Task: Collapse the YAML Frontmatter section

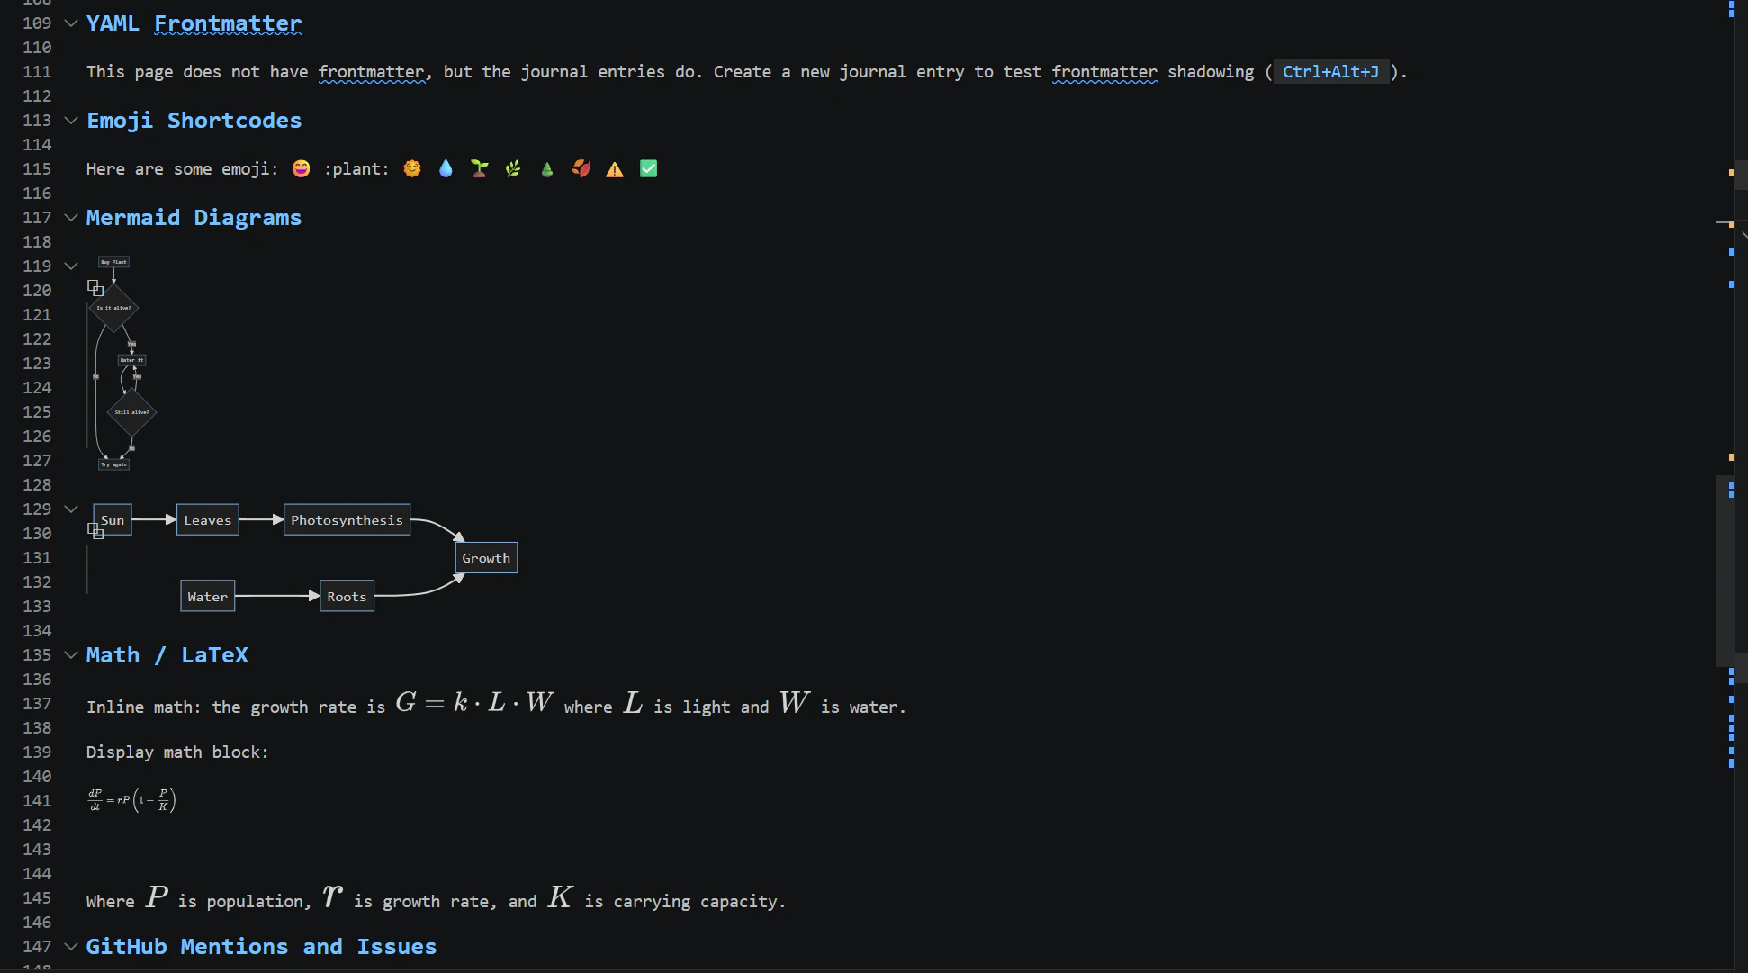Action: (x=70, y=23)
